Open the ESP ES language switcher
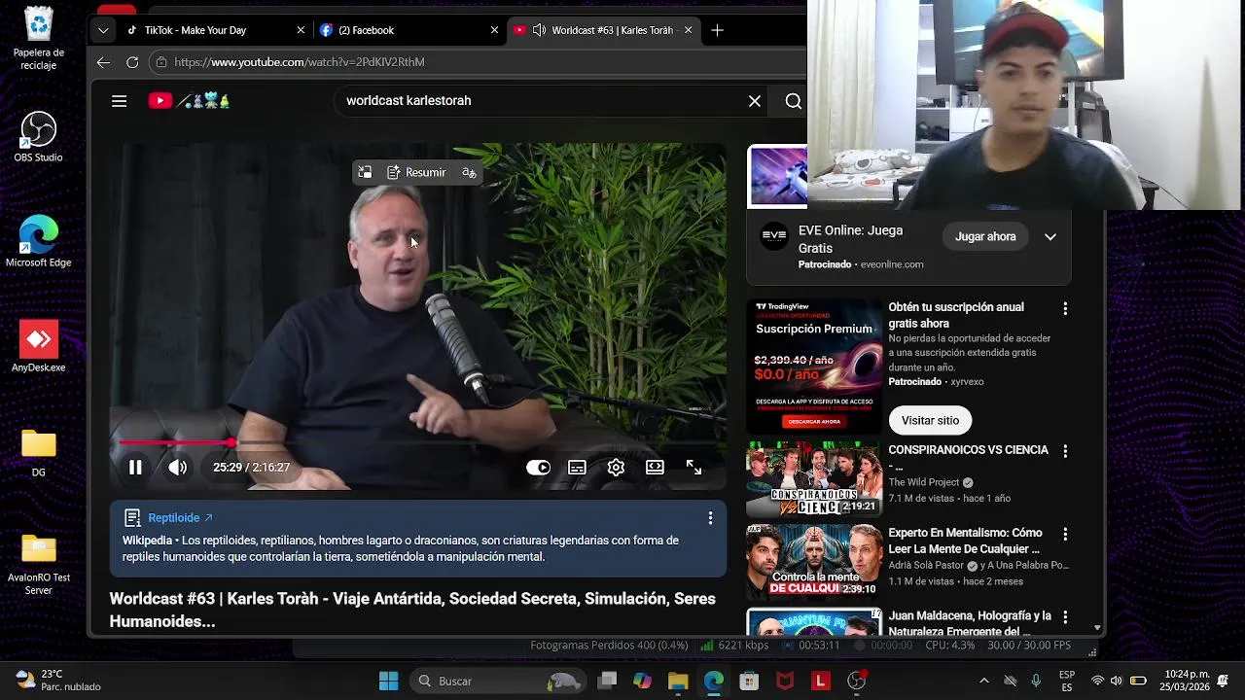This screenshot has width=1245, height=700. 1067,681
